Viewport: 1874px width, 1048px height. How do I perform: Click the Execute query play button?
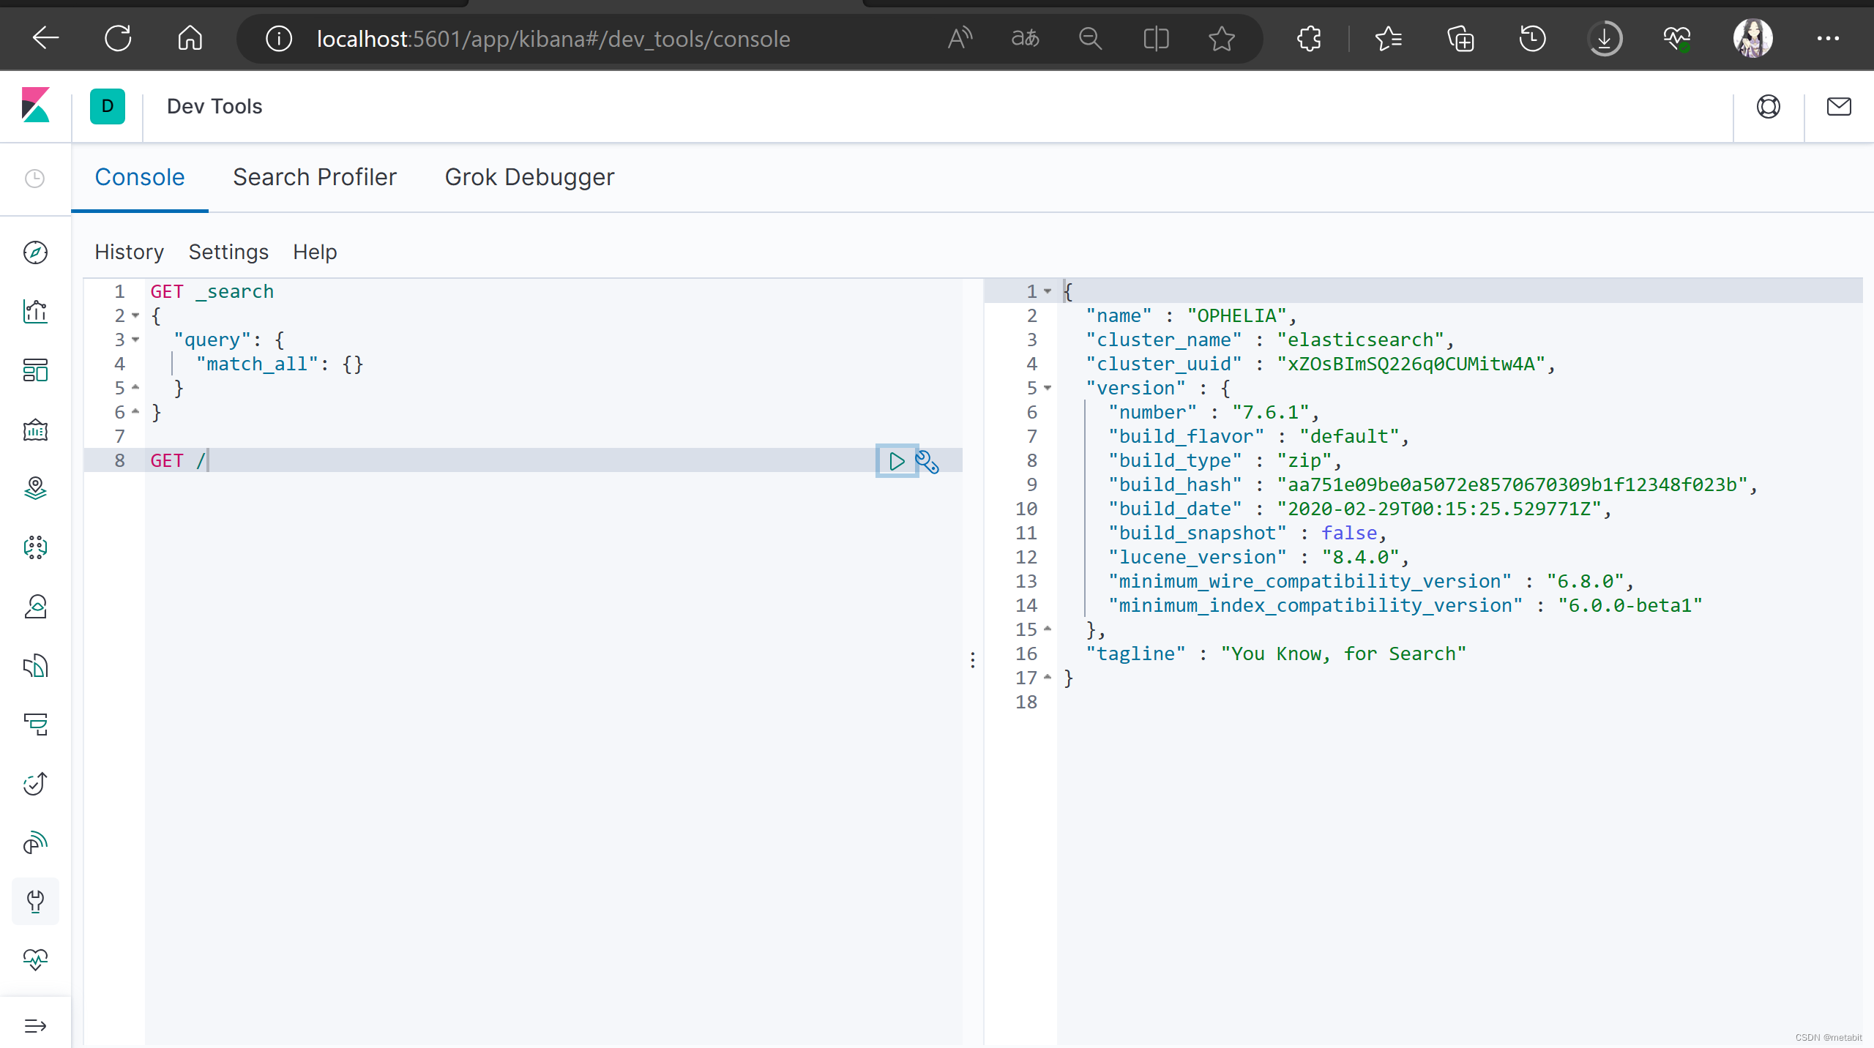pyautogui.click(x=897, y=460)
